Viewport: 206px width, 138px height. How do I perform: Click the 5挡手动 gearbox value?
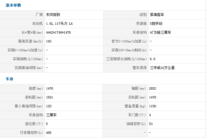click(x=156, y=23)
